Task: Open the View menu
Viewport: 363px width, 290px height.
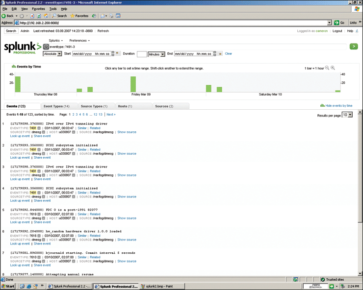Action: click(25, 9)
